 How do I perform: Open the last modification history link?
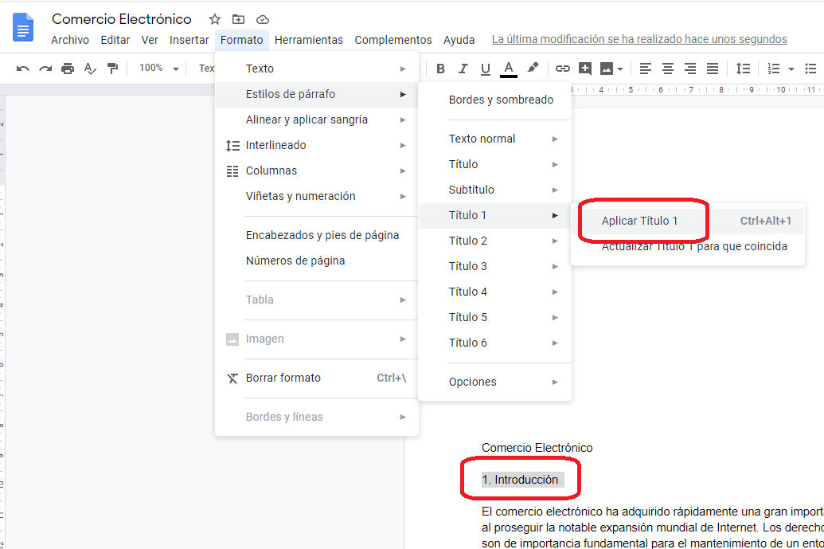coord(639,39)
